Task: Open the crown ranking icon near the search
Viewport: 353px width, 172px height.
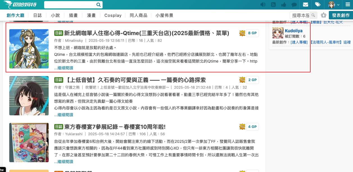Action: click(x=323, y=15)
